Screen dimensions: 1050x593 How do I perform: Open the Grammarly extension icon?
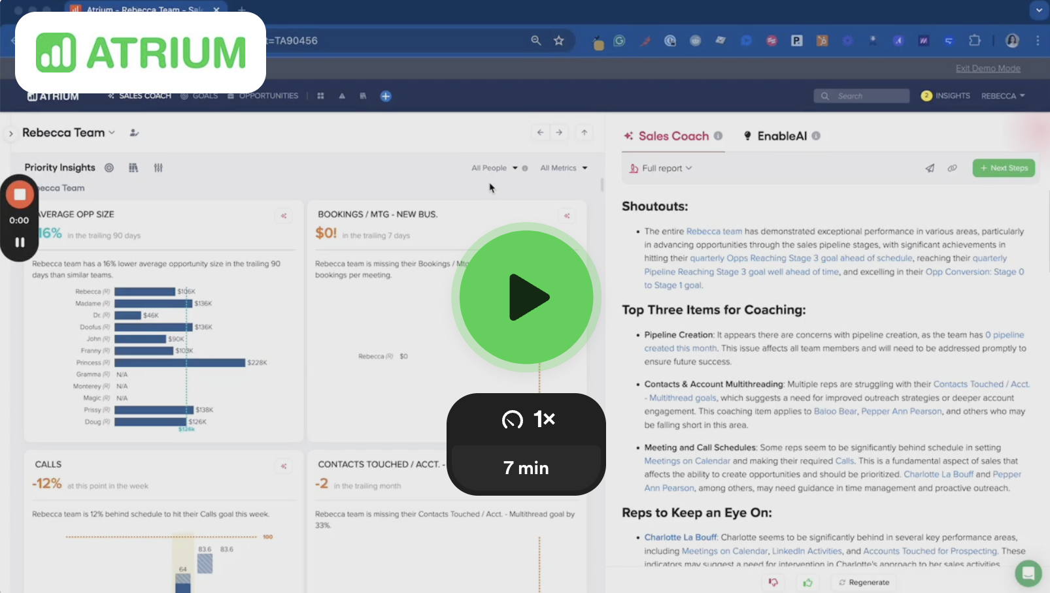point(619,40)
